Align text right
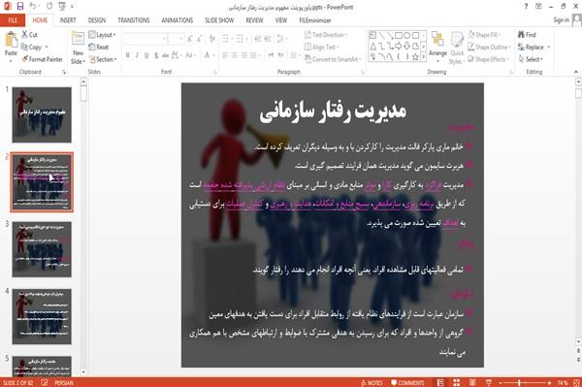The width and height of the screenshot is (582, 387). [243, 55]
